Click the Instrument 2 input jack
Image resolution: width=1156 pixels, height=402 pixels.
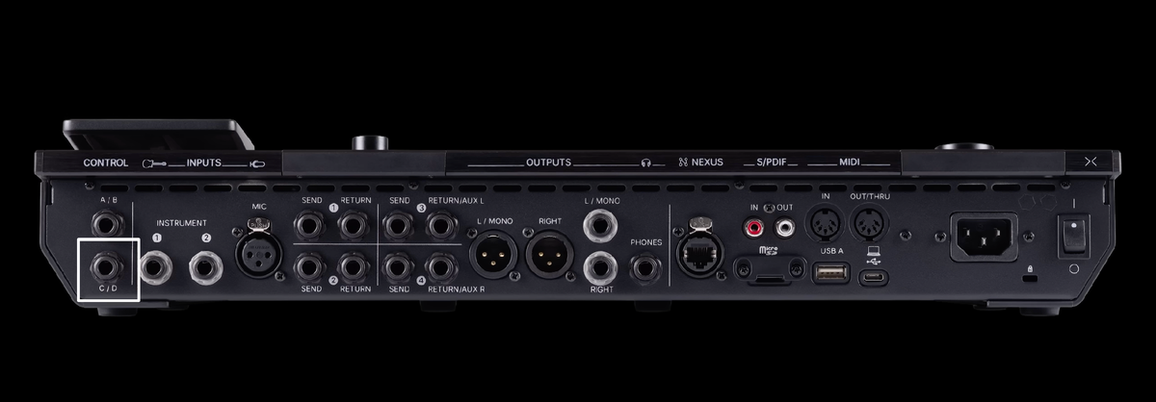point(207,265)
